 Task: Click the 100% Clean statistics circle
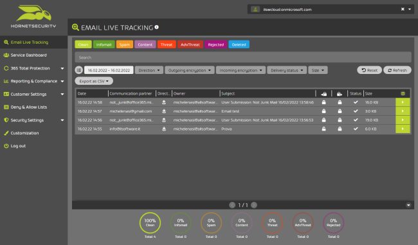[x=150, y=223]
